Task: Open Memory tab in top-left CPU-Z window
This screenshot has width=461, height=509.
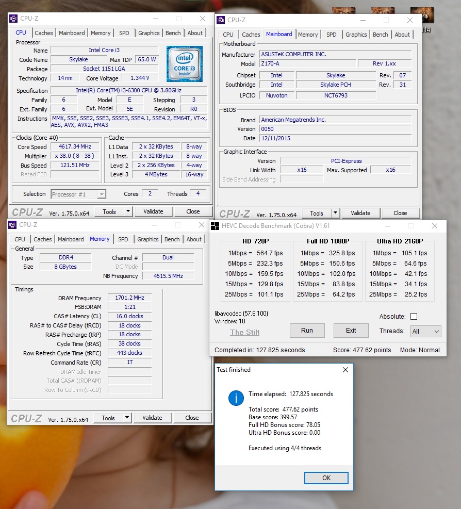Action: click(101, 33)
